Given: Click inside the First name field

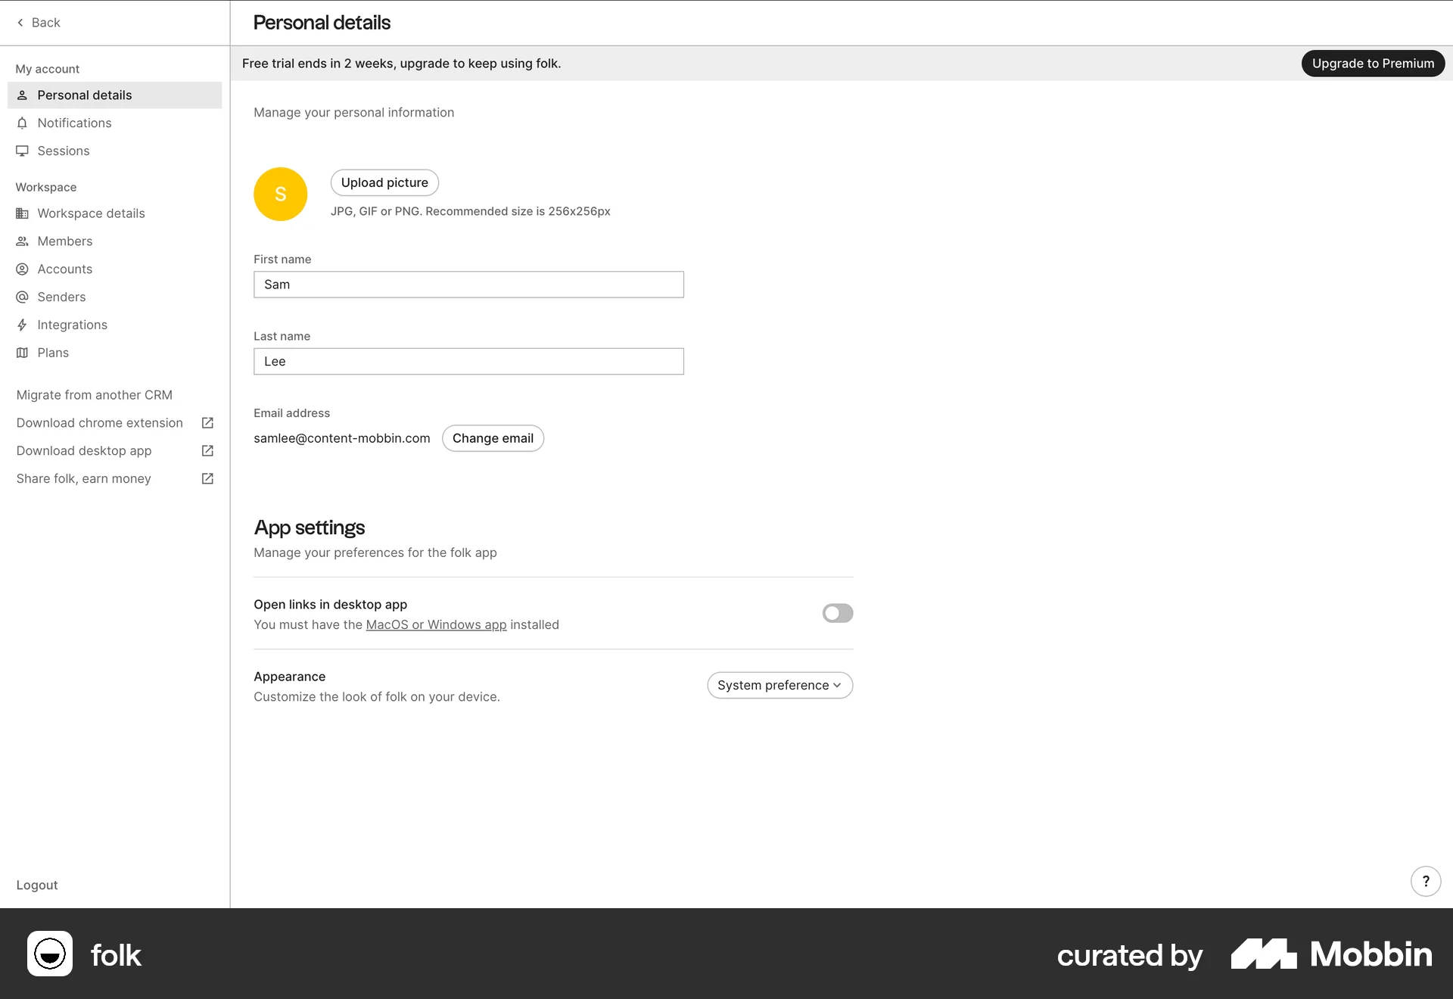Looking at the screenshot, I should [468, 285].
